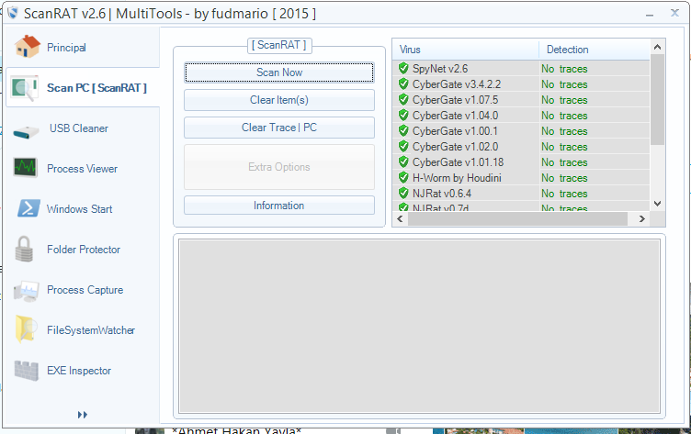Click the green shield beside CyberGate v1.00.1
The width and height of the screenshot is (691, 434).
coord(403,130)
